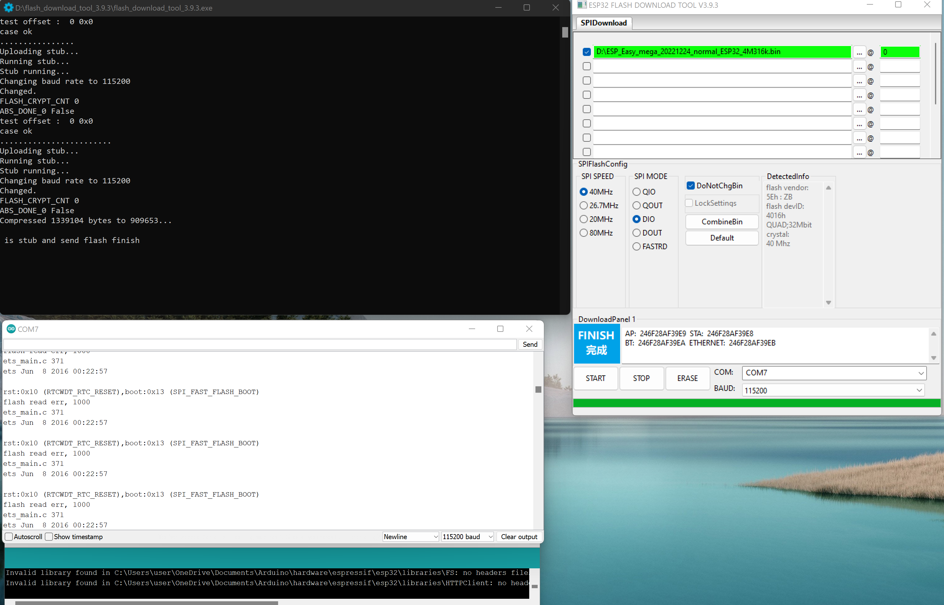Maximize the flash download console window
Screen dimensions: 944x605
pyautogui.click(x=527, y=7)
